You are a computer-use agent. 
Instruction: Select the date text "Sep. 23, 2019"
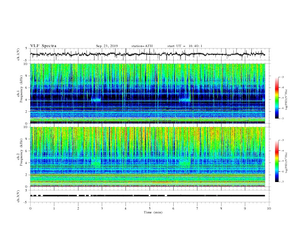pos(107,46)
